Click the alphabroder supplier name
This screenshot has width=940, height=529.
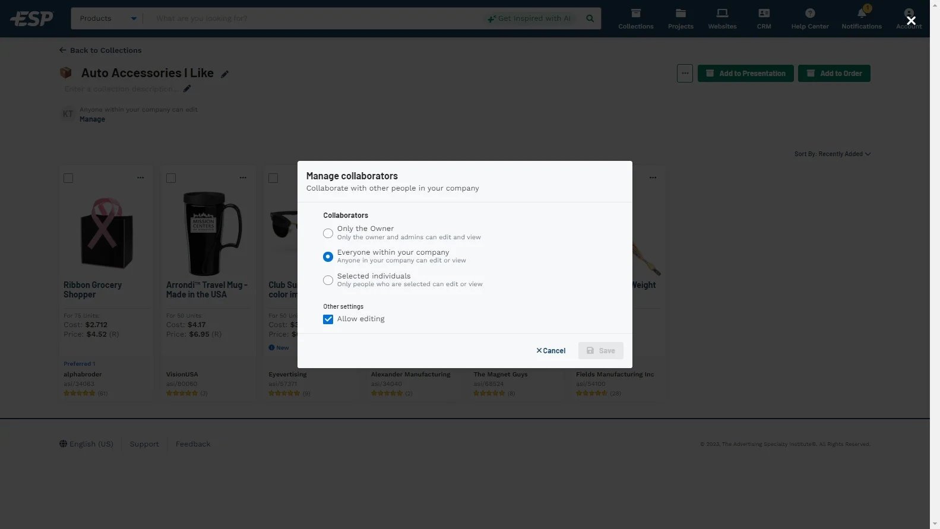pos(83,375)
